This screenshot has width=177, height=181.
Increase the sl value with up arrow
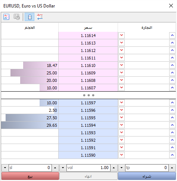[x=55, y=168]
